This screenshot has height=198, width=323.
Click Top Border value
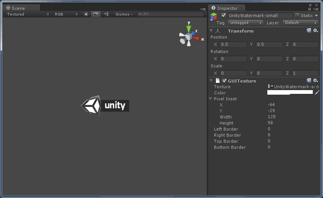coord(269,141)
